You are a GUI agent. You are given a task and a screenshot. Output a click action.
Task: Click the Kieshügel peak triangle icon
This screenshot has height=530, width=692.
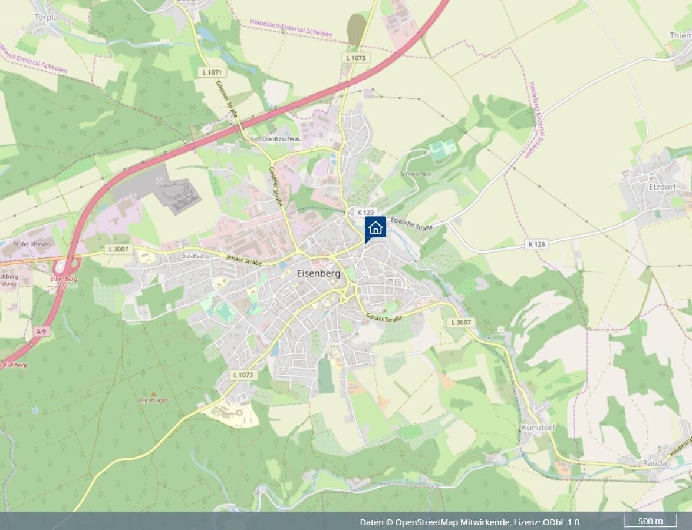click(153, 393)
